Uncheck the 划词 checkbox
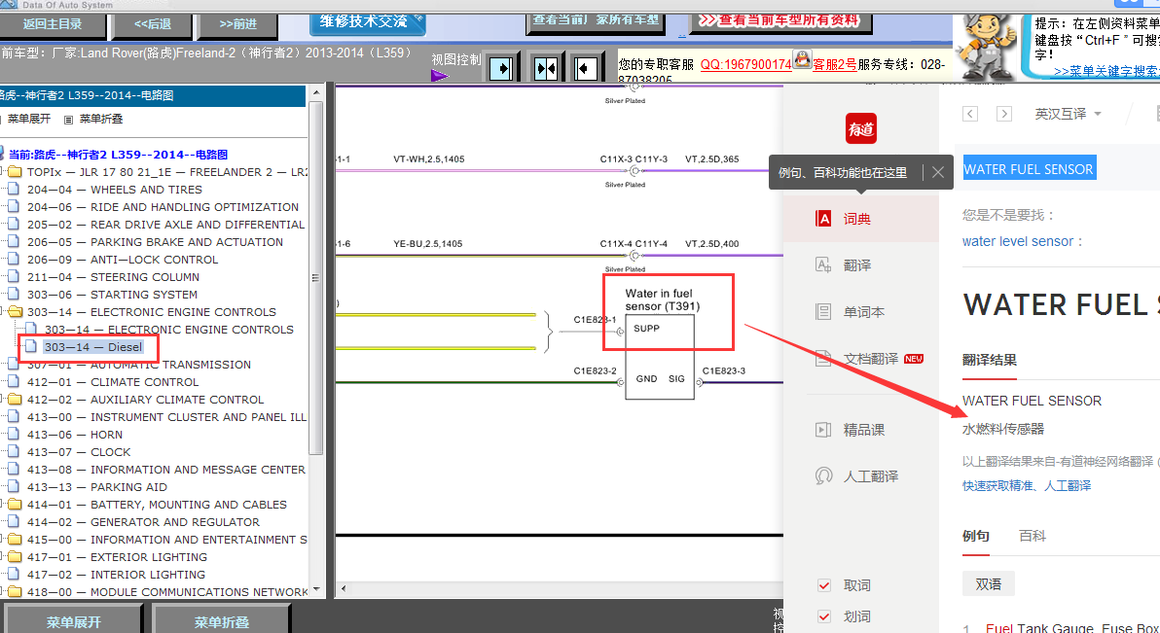Viewport: 1160px width, 633px height. point(824,616)
